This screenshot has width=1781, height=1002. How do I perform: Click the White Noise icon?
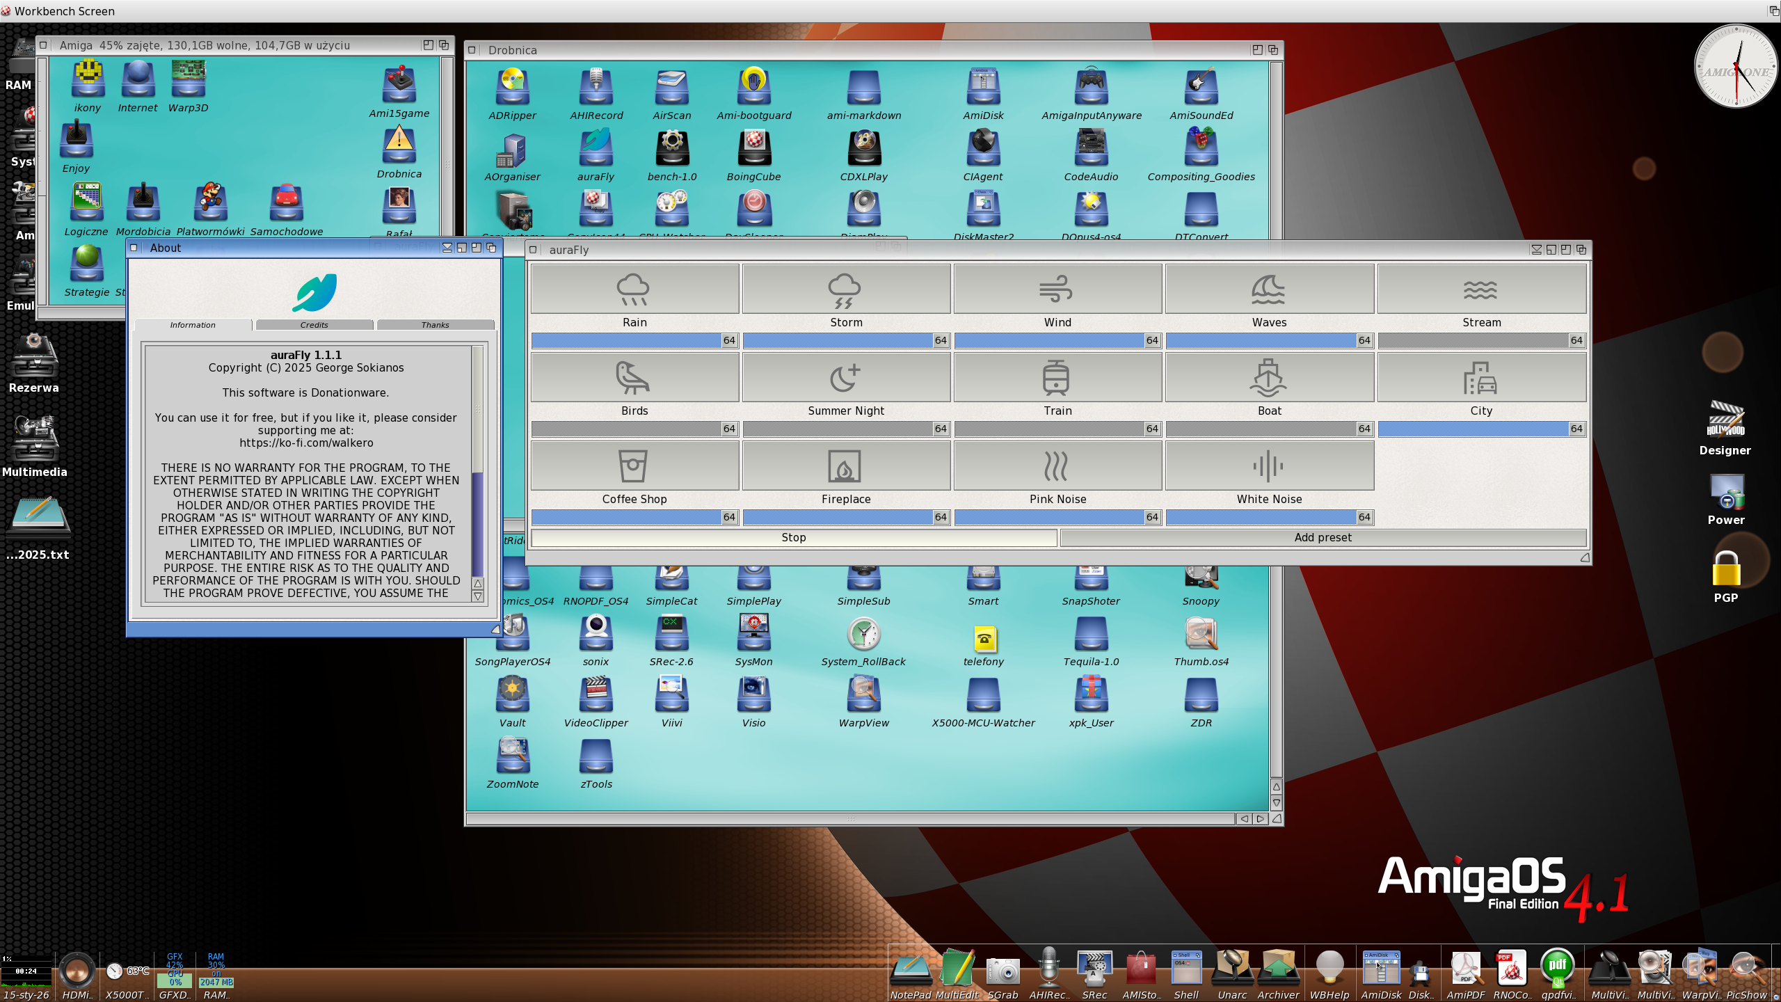click(x=1268, y=466)
